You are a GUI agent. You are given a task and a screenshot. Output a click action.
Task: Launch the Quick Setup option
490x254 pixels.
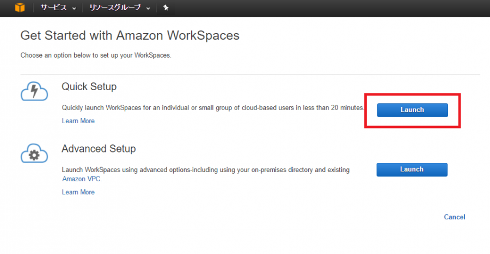point(412,110)
